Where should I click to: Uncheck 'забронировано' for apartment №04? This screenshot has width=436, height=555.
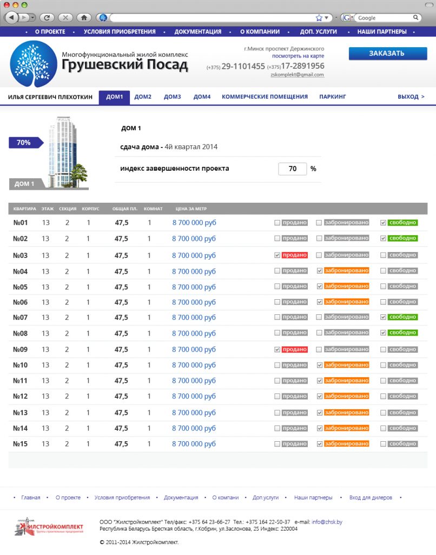(x=320, y=270)
